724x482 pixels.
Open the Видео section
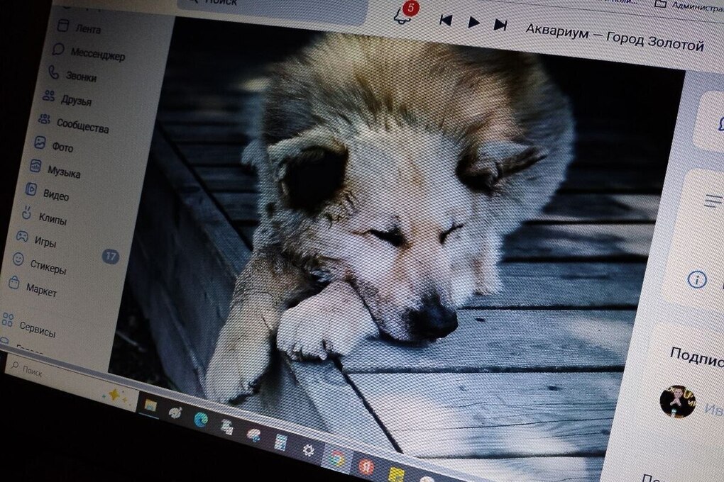[55, 195]
